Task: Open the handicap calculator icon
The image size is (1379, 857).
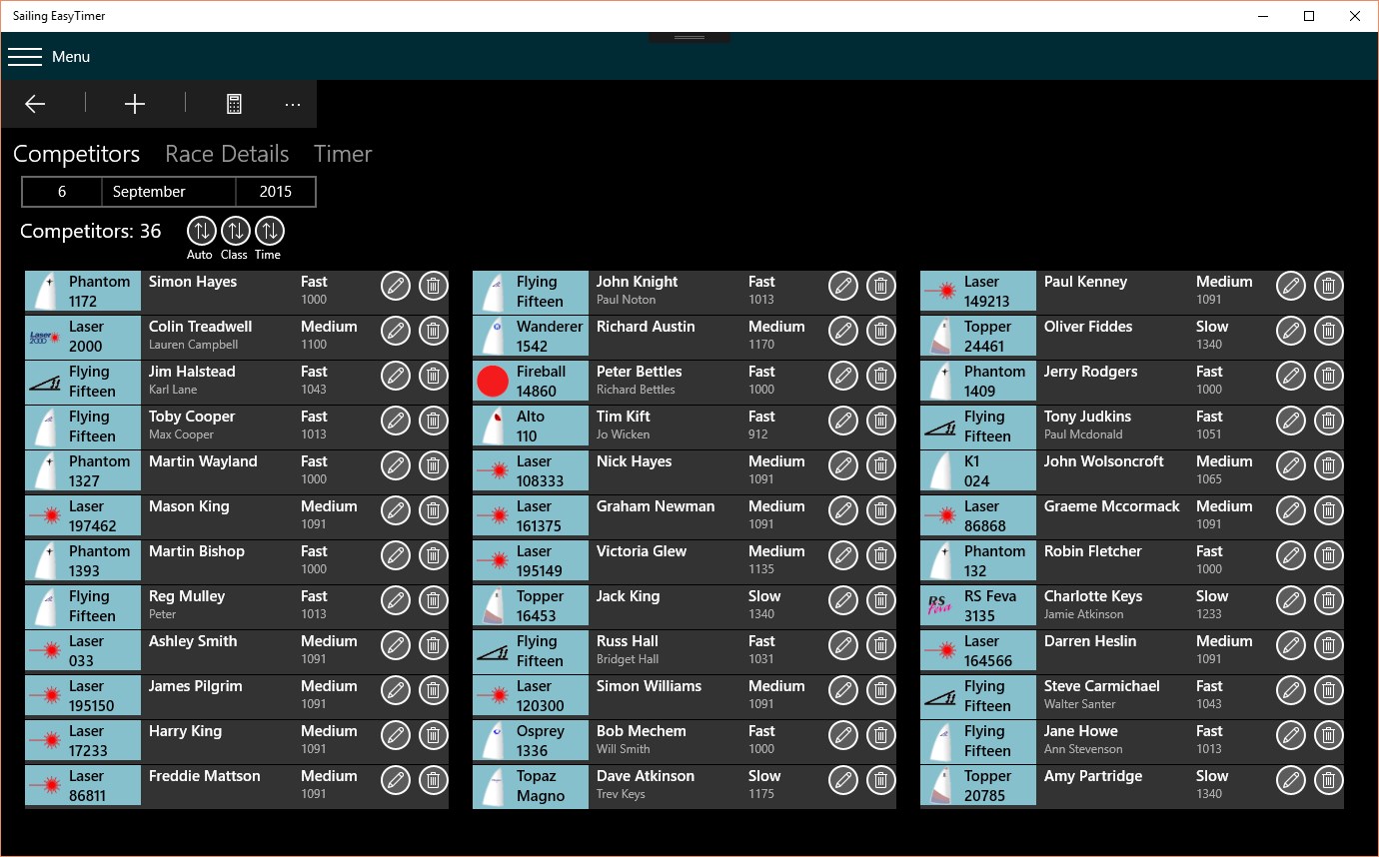Action: tap(234, 104)
